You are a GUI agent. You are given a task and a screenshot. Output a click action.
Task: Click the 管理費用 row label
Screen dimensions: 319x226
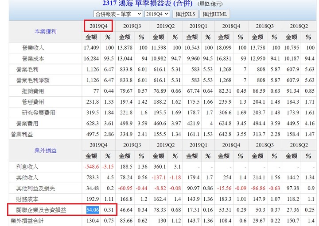33,102
